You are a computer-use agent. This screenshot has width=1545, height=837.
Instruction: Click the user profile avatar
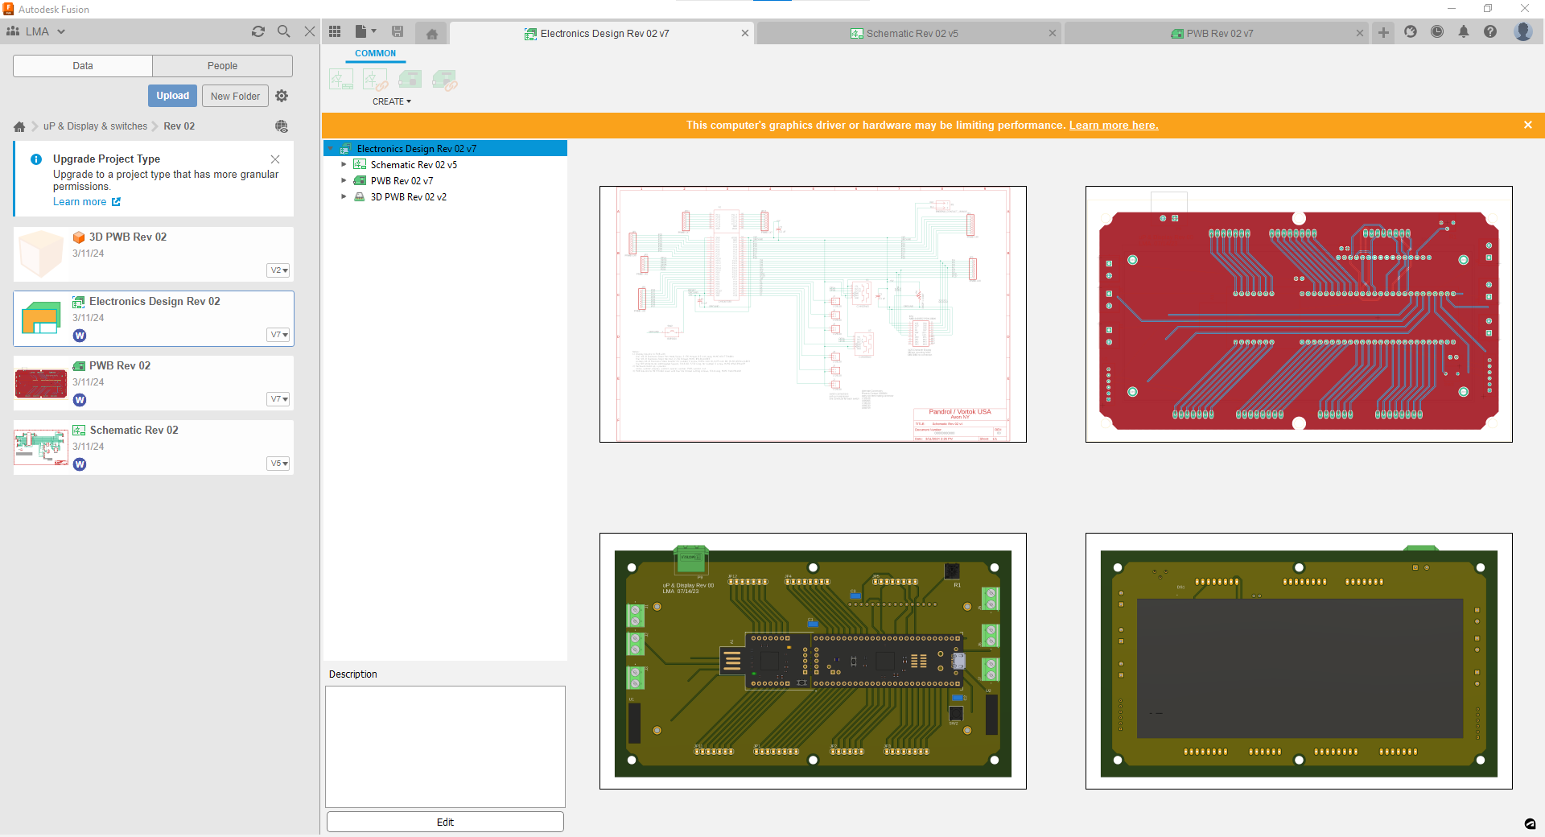point(1523,31)
